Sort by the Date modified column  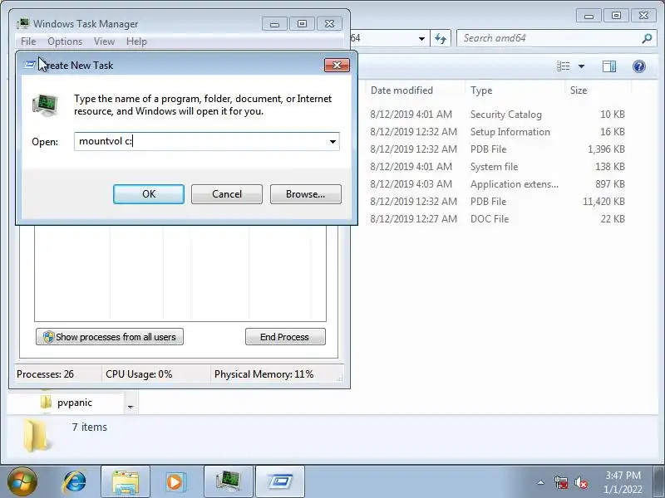click(401, 90)
